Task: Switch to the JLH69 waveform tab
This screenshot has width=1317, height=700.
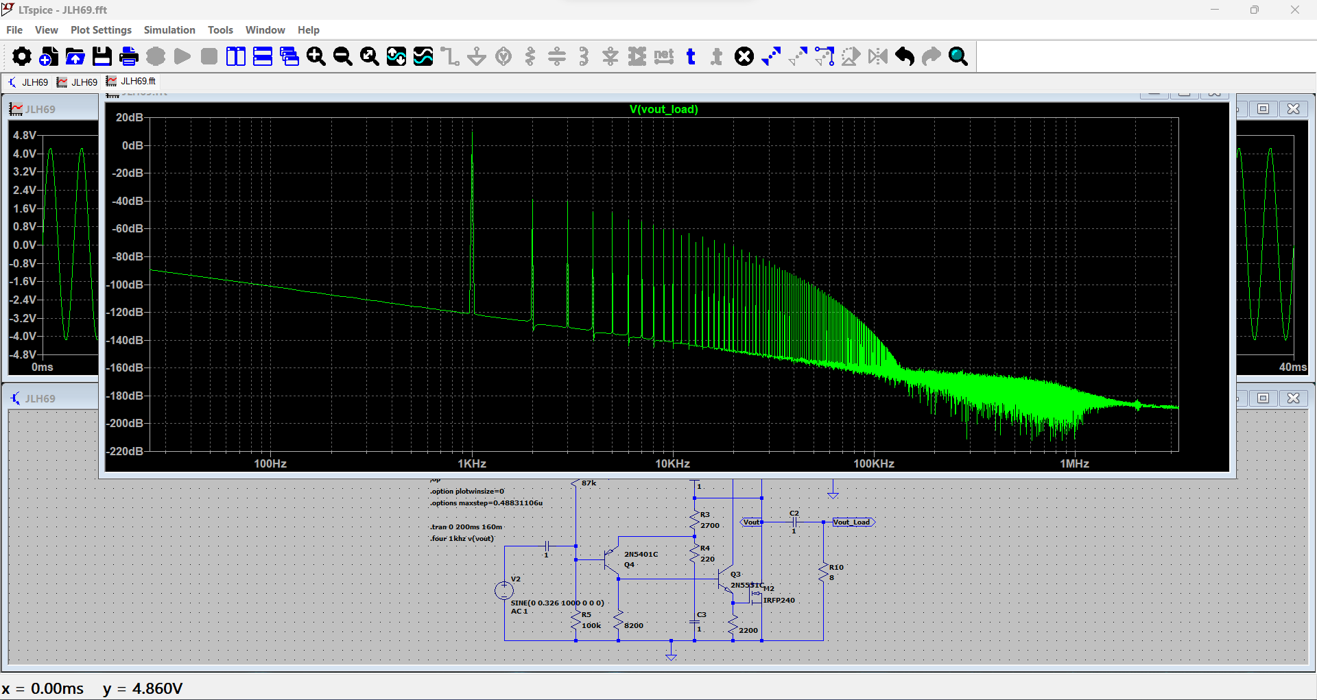Action: [78, 82]
